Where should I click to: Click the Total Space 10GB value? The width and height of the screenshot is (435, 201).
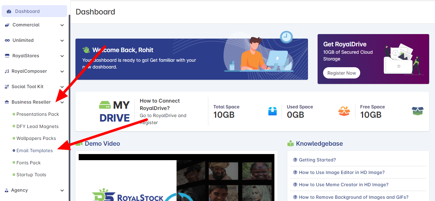pyautogui.click(x=224, y=115)
